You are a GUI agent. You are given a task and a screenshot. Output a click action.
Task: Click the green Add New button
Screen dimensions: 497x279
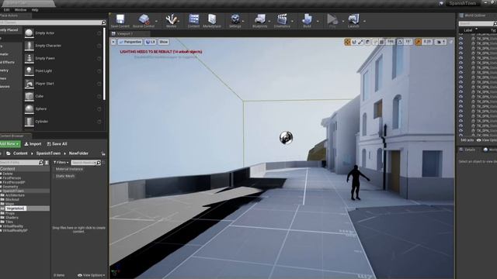coord(10,144)
